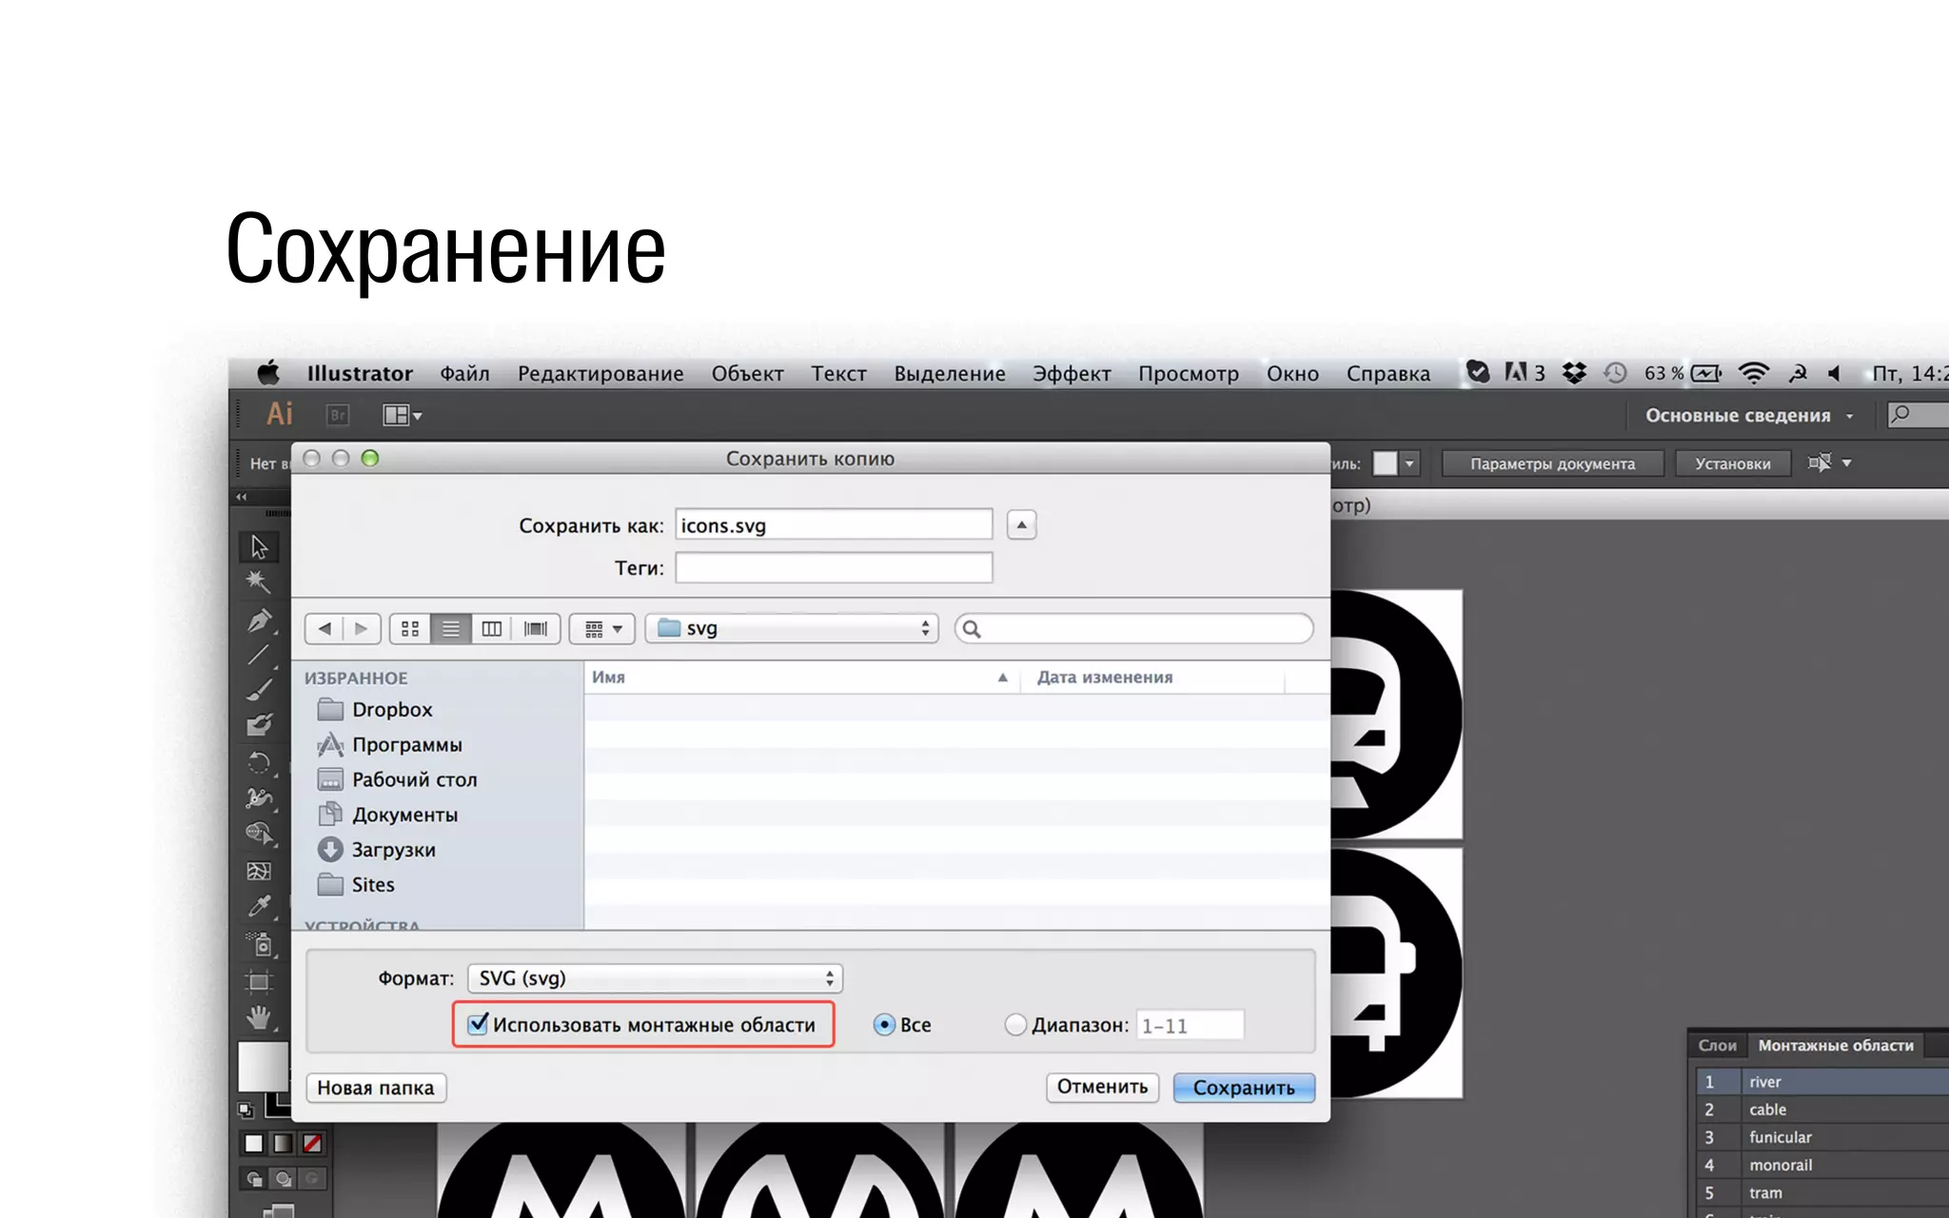Switch to the Слои tab

tap(1718, 1045)
